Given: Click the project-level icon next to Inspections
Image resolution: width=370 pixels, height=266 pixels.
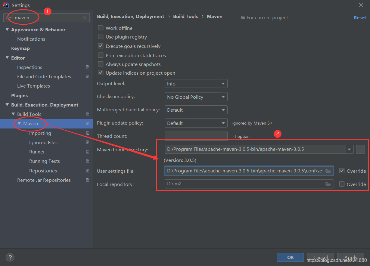Looking at the screenshot, I should click(x=87, y=67).
